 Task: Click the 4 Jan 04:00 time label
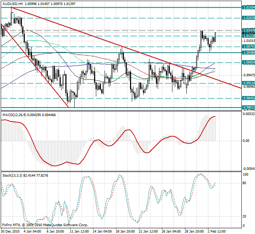[x=32, y=231]
